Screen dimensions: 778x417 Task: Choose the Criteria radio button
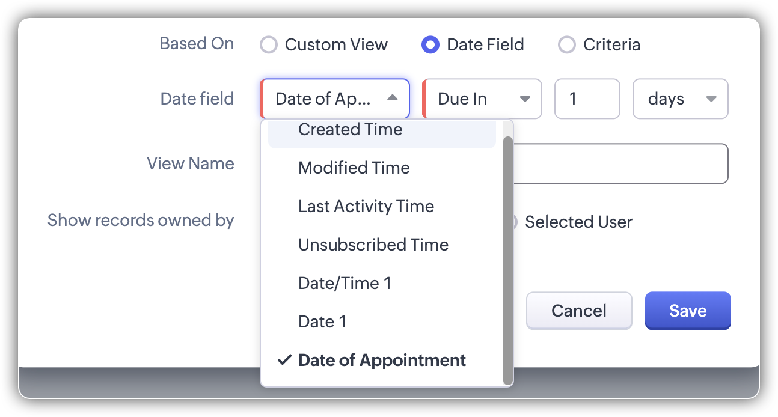coord(567,45)
